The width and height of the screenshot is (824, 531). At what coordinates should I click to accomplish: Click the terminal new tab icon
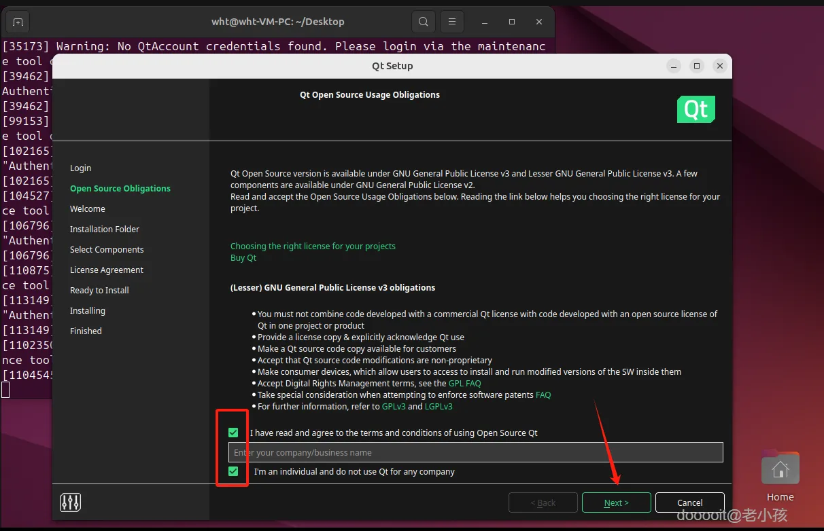[18, 22]
